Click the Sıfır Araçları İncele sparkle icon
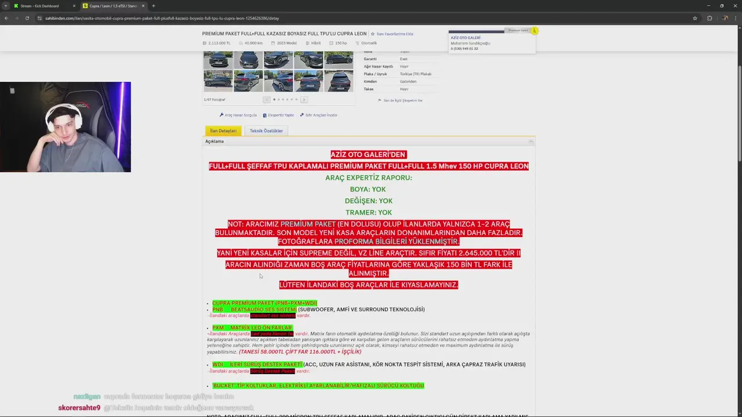This screenshot has width=742, height=417. click(x=302, y=115)
